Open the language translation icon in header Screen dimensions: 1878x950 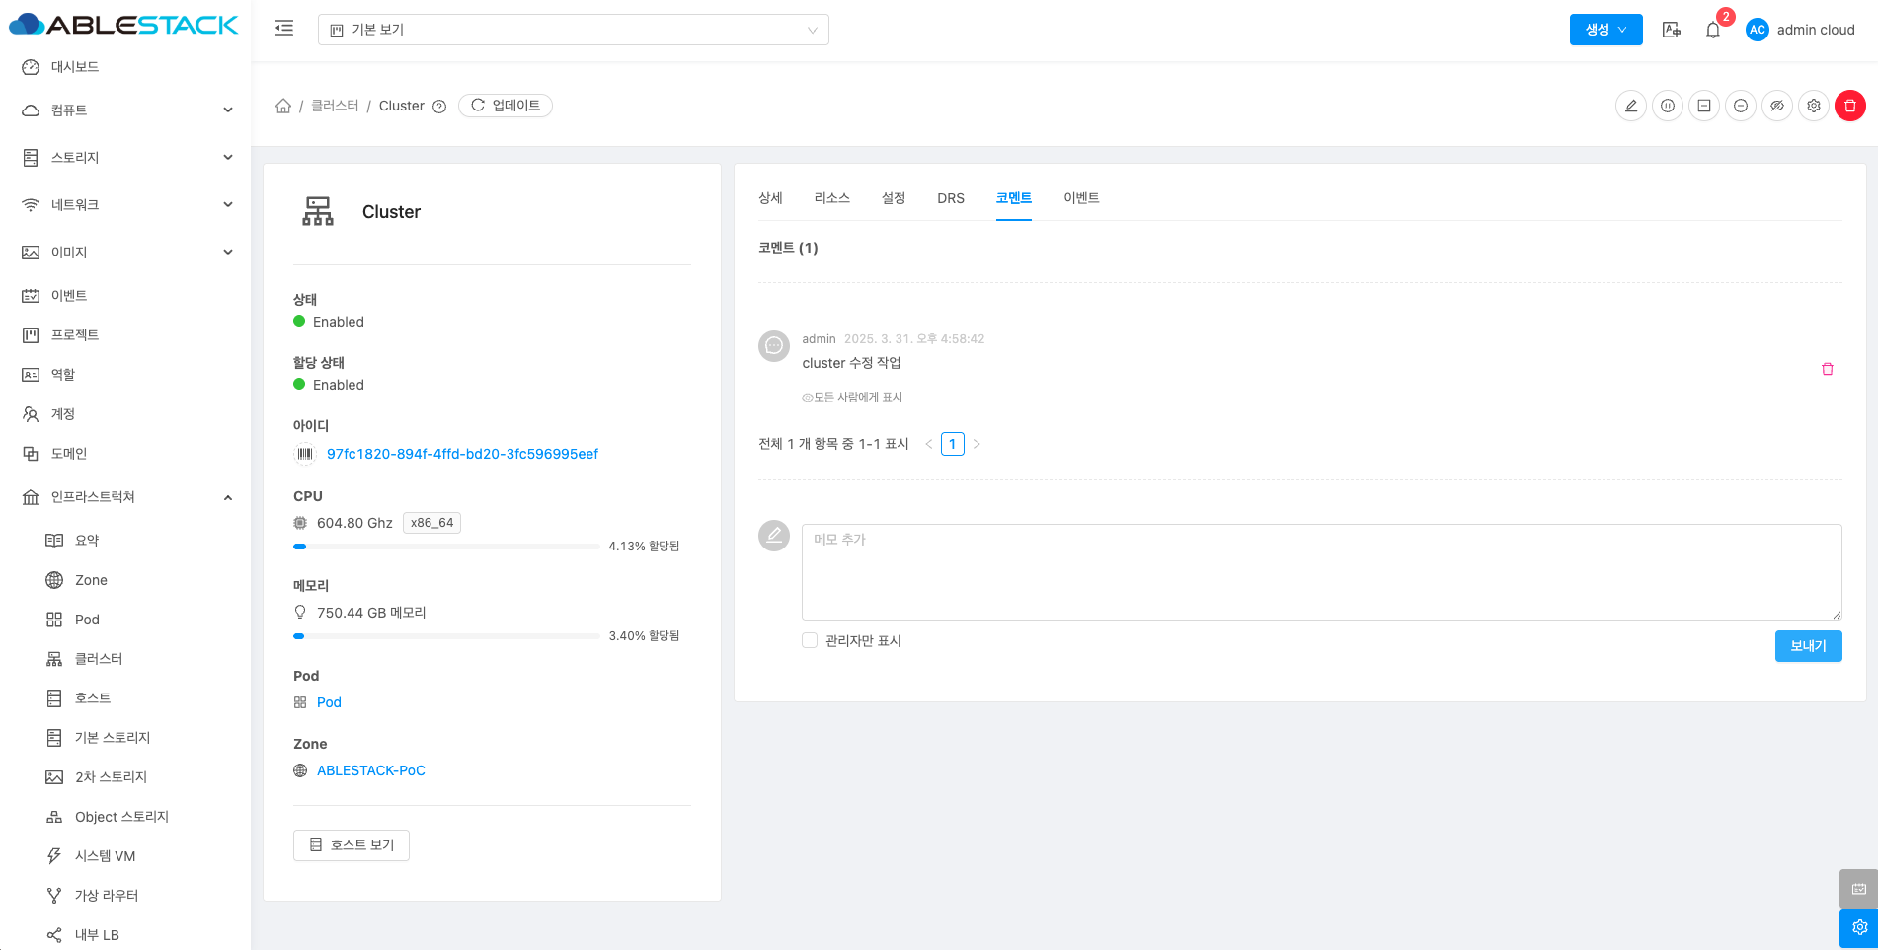pyautogui.click(x=1671, y=30)
